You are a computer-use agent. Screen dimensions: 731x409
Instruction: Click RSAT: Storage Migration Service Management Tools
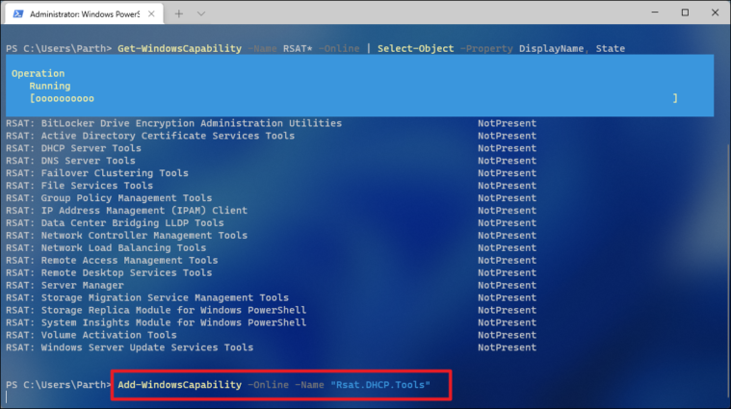point(147,297)
